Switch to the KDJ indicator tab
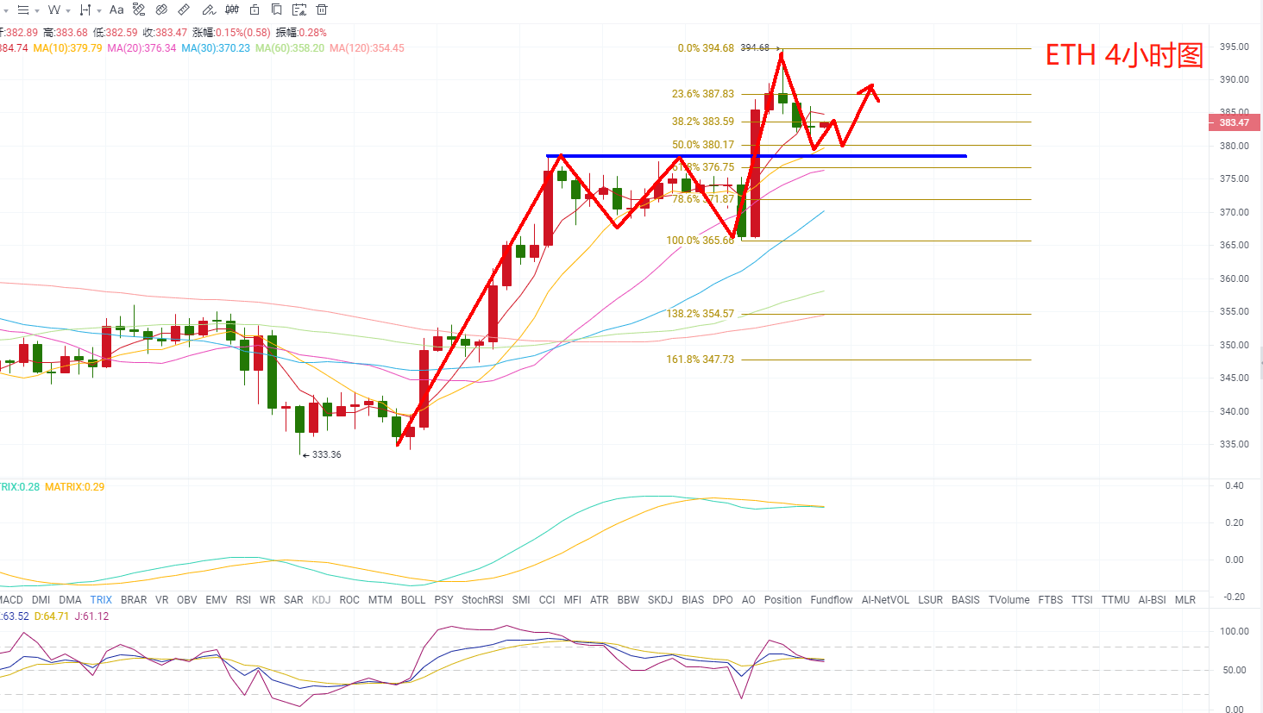Viewport: 1263px width, 713px height. (x=321, y=600)
